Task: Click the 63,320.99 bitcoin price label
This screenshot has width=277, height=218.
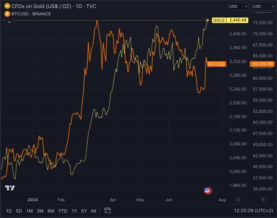Action: tap(262, 64)
